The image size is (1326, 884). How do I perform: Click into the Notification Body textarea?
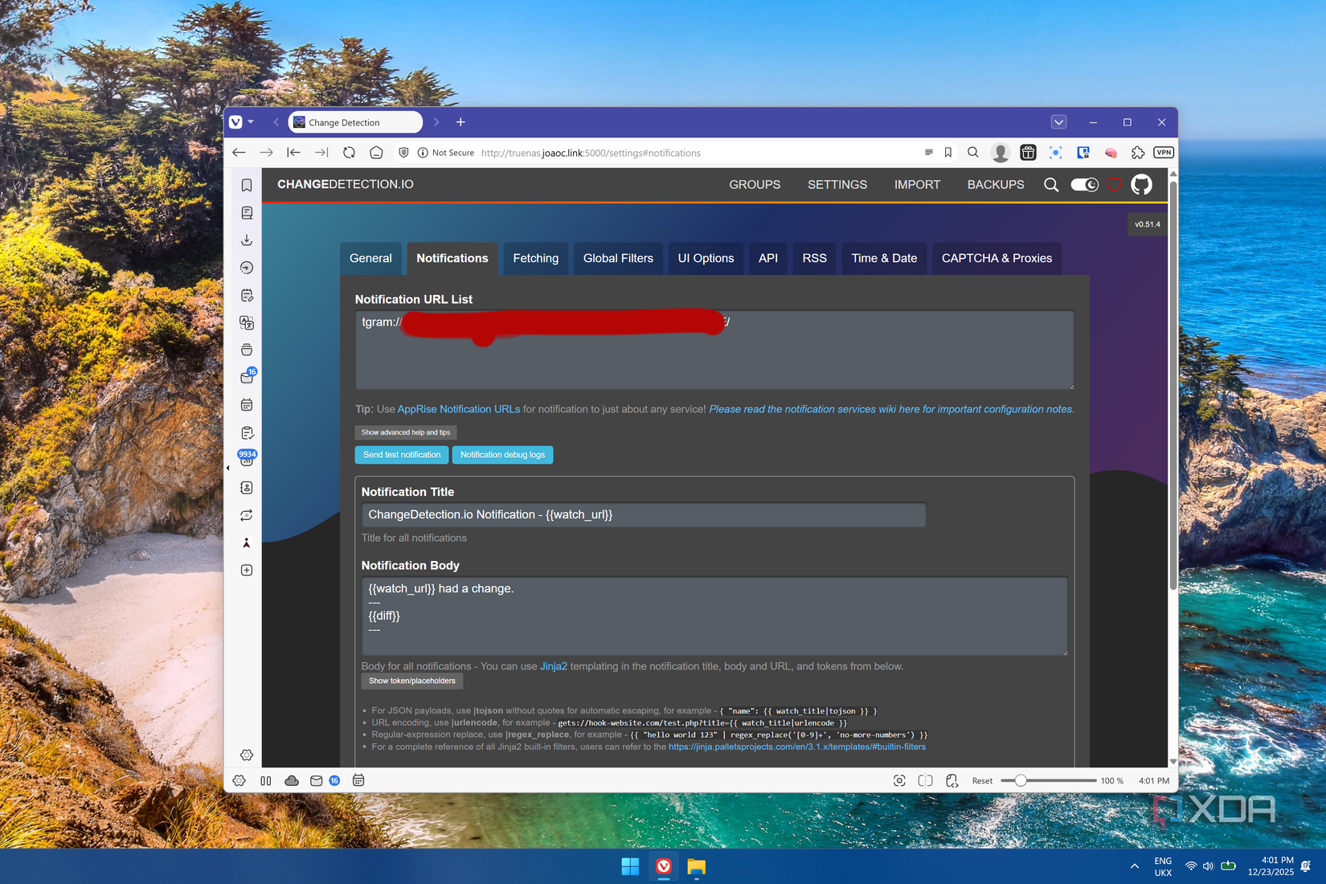[x=714, y=616]
